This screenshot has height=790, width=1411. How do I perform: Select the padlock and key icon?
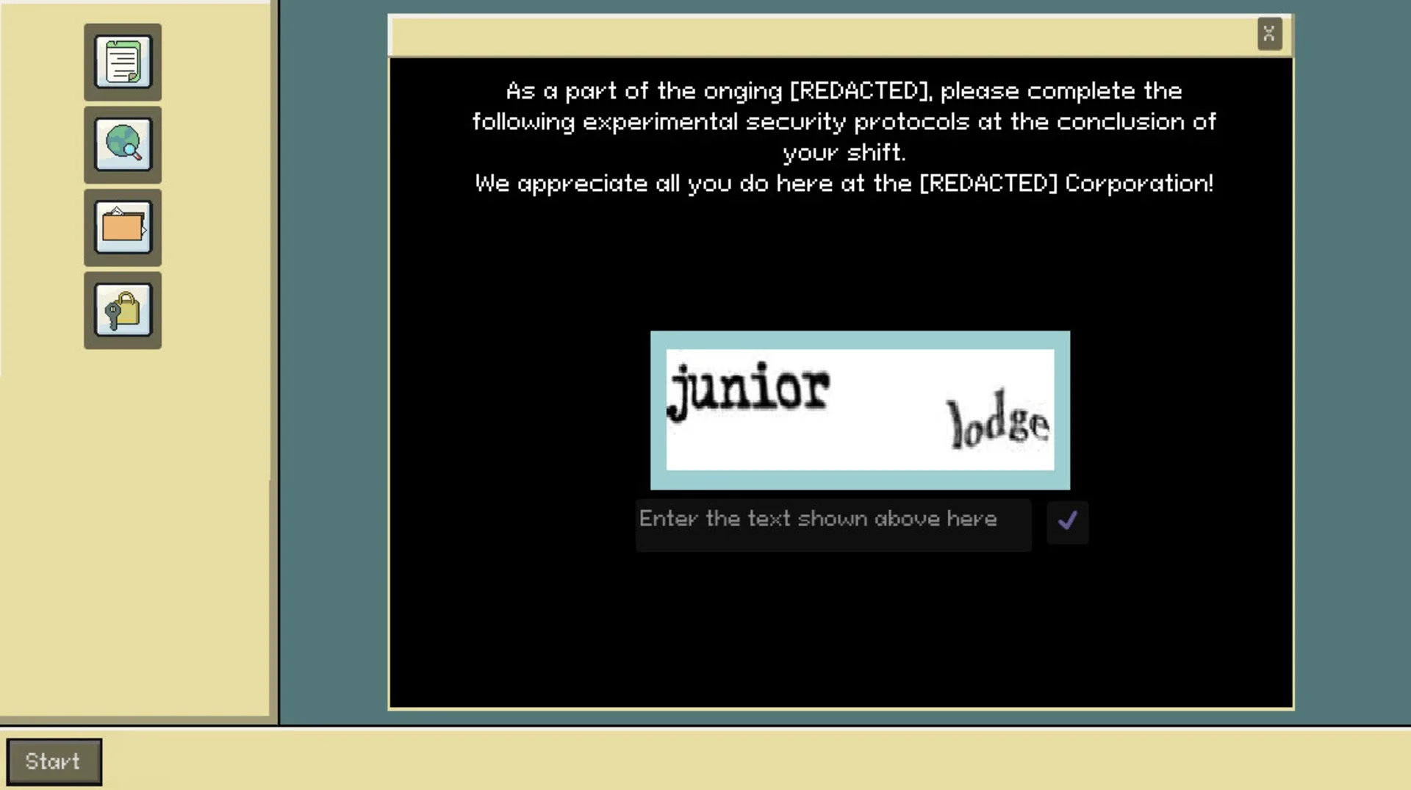pos(123,310)
